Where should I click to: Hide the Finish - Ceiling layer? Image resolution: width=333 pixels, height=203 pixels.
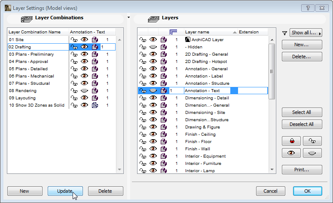(153, 134)
